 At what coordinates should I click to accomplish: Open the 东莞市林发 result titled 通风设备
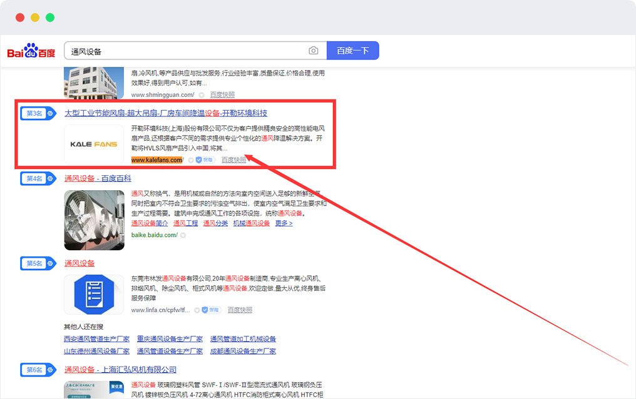[79, 263]
